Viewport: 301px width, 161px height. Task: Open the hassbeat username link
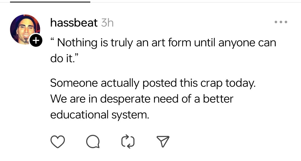pos(74,23)
